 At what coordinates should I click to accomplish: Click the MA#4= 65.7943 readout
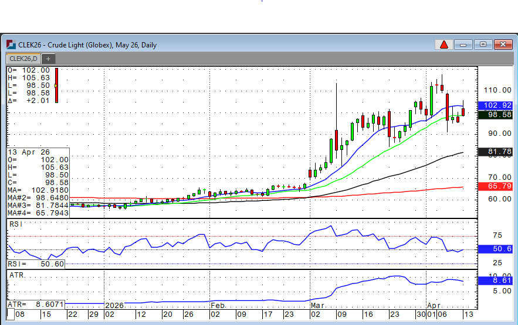click(x=38, y=213)
